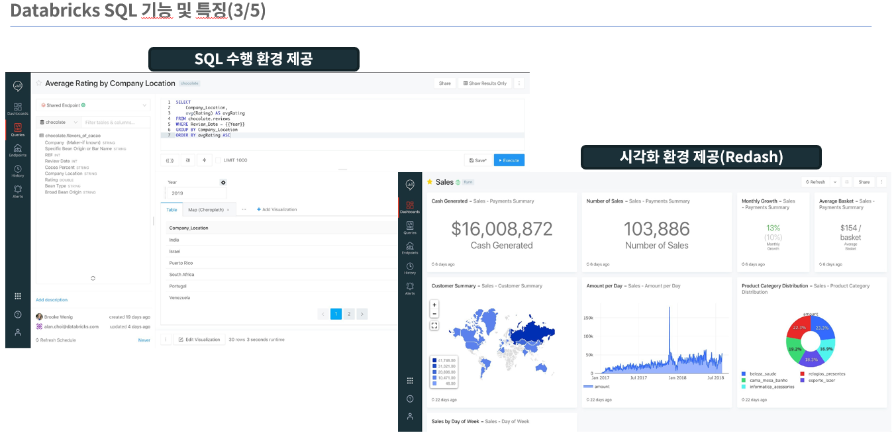Toggle the LIMIT 1000 checkbox

tap(219, 160)
